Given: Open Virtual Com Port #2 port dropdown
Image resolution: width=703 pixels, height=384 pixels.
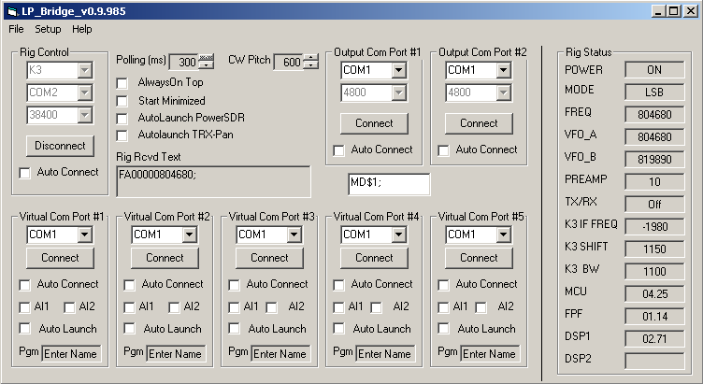Looking at the screenshot, I should [189, 235].
